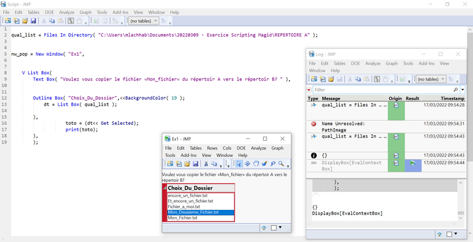The width and height of the screenshot is (473, 242).
Task: Click the Save icon in Script toolbar
Action: coord(33,21)
